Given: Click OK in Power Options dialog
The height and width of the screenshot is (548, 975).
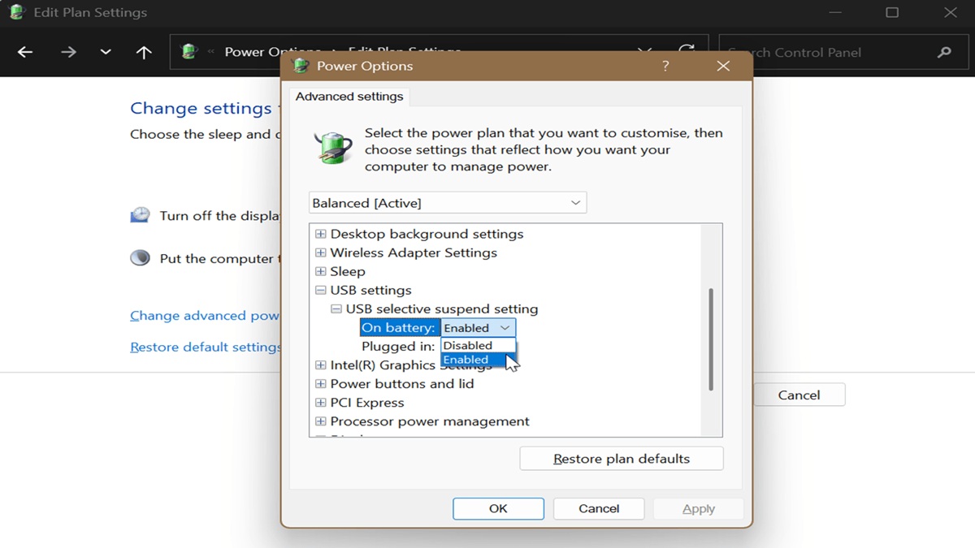Looking at the screenshot, I should tap(498, 508).
